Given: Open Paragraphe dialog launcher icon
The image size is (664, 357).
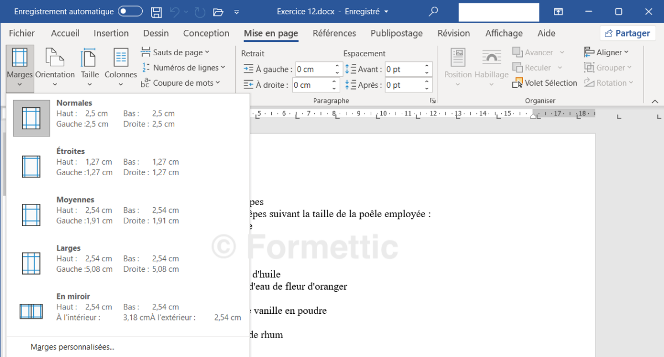Looking at the screenshot, I should click(x=432, y=101).
